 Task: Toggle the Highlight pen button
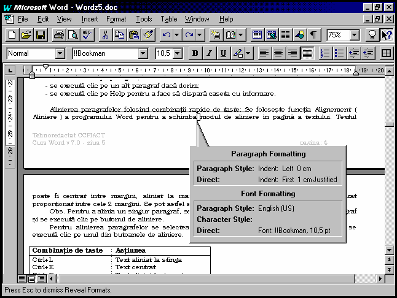[x=238, y=53]
